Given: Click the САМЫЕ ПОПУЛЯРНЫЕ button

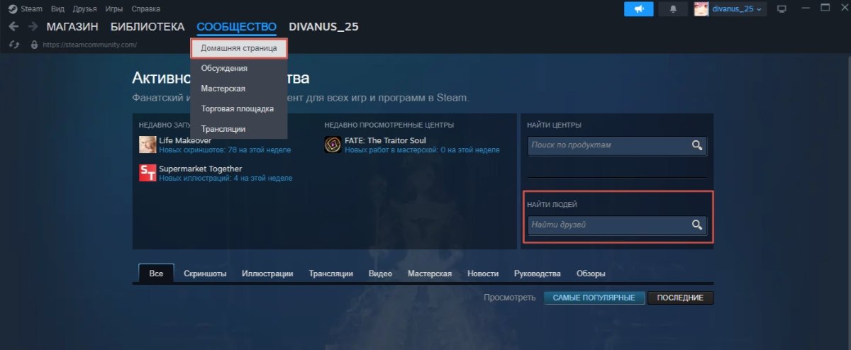Looking at the screenshot, I should tap(594, 298).
